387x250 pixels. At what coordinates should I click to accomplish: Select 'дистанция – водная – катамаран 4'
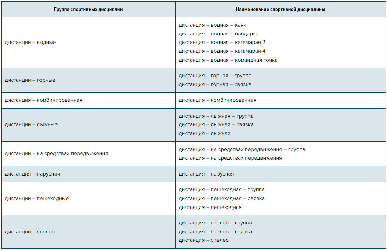click(x=222, y=51)
